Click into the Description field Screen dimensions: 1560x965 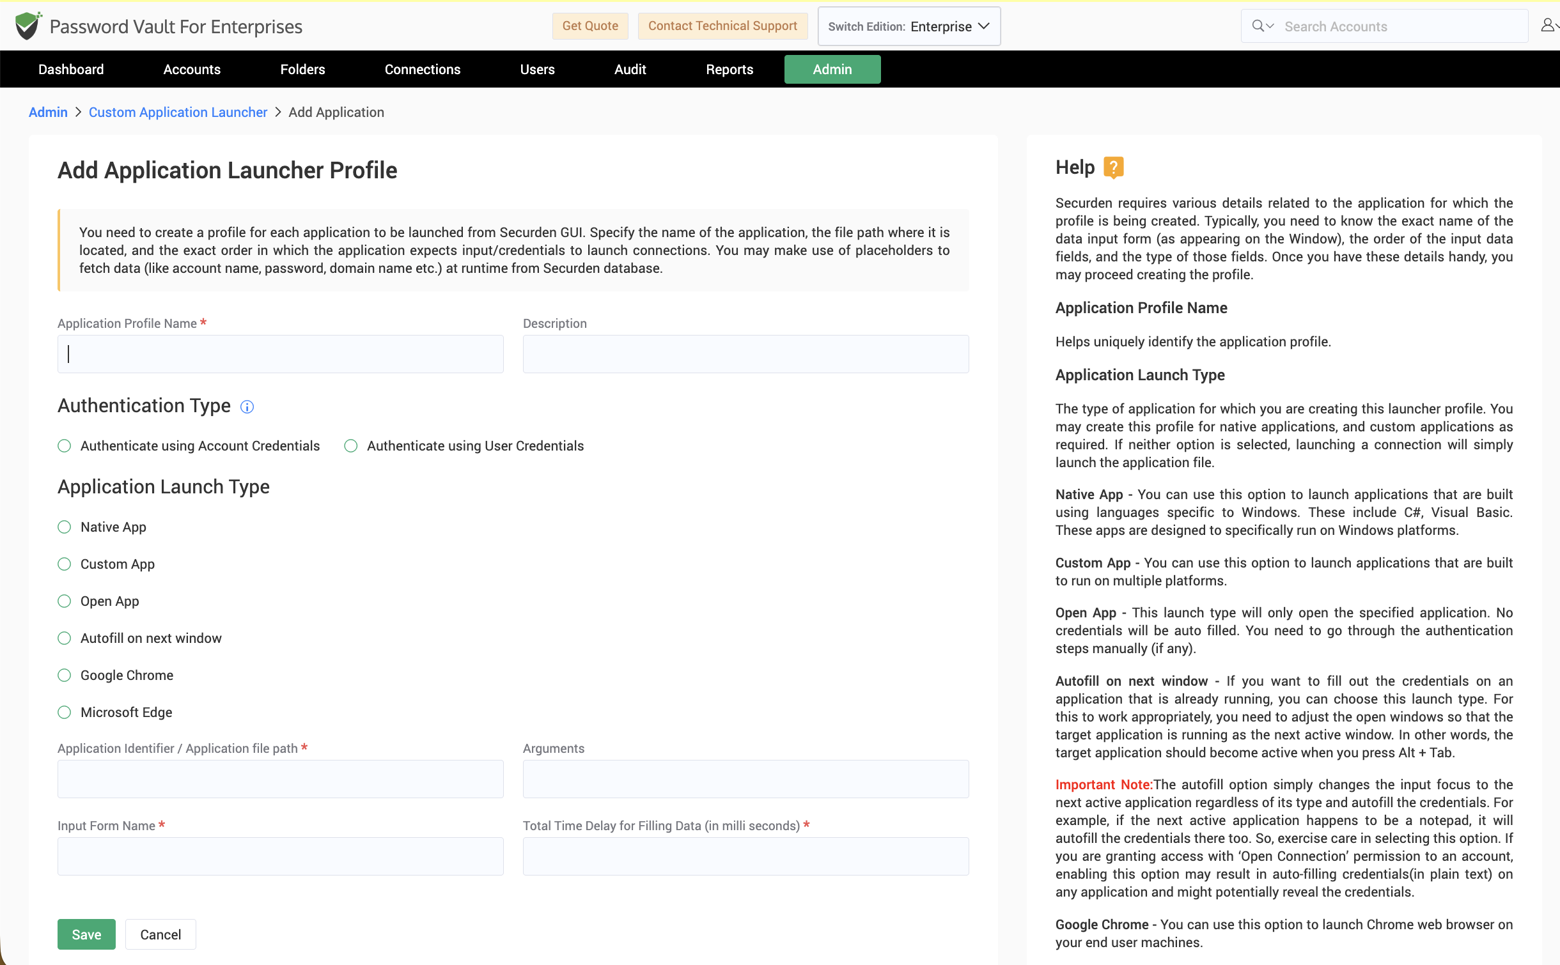[746, 354]
